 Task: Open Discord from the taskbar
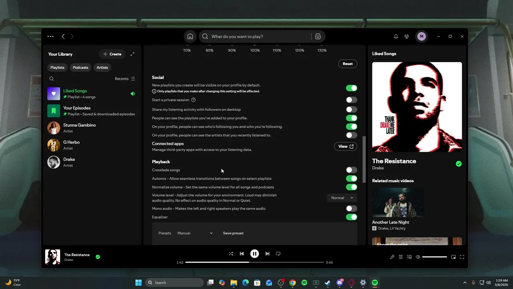pyautogui.click(x=339, y=283)
